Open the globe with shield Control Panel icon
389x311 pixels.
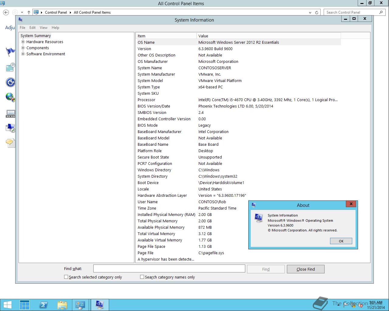[x=10, y=97]
